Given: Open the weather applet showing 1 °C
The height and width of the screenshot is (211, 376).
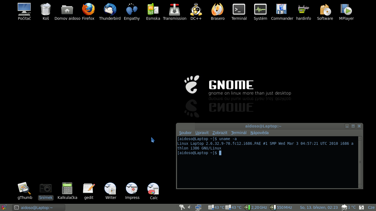Looking at the screenshot, I should click(x=348, y=207).
